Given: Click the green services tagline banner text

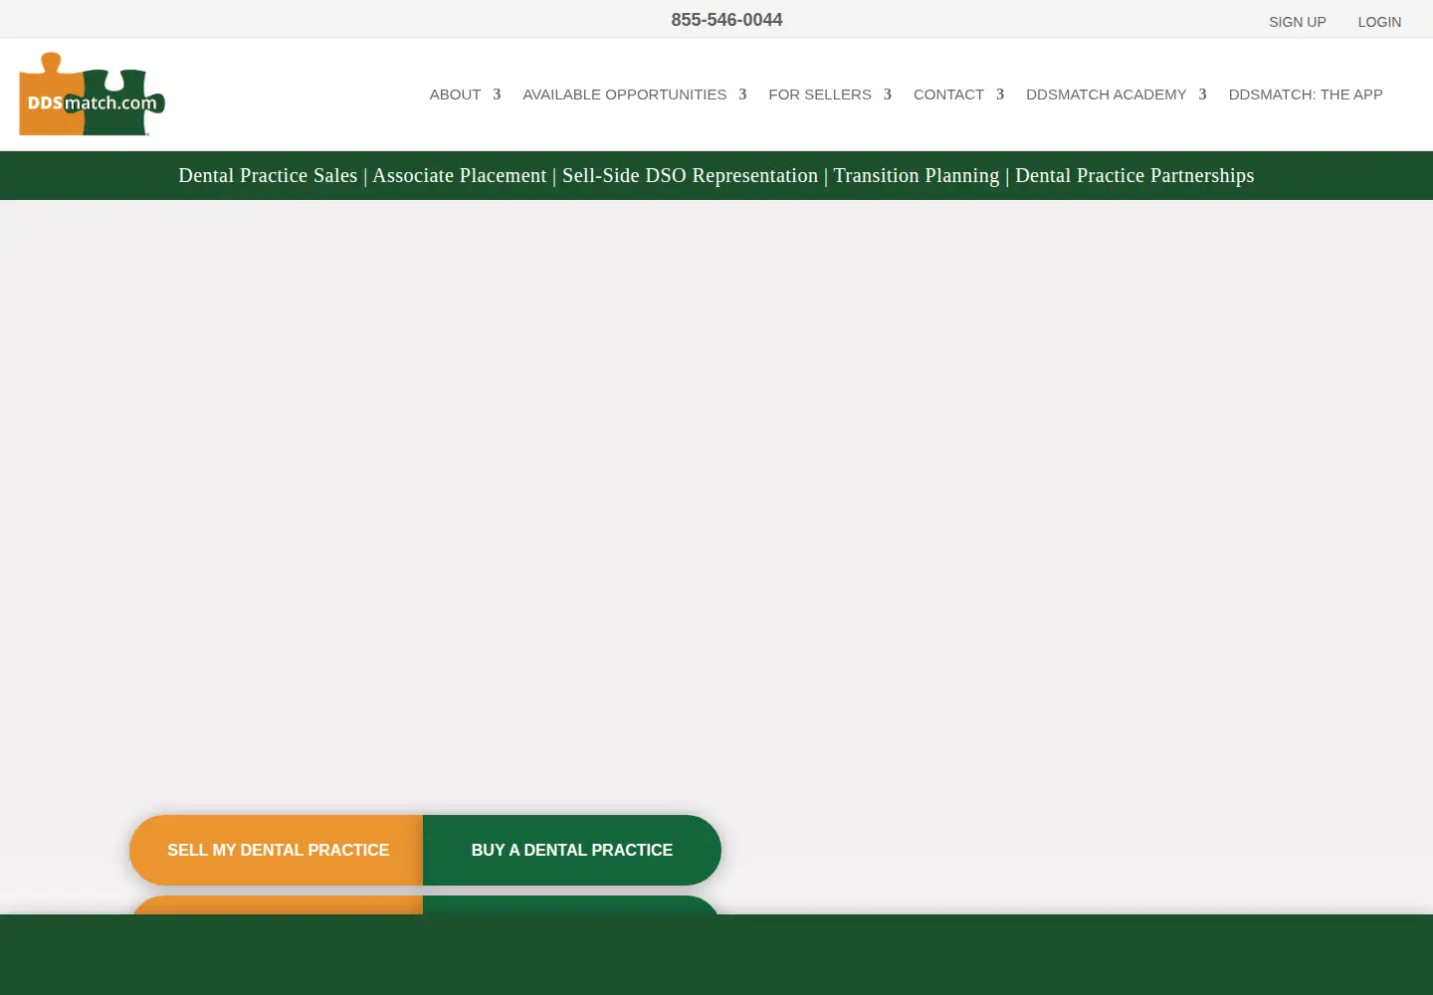Looking at the screenshot, I should [x=716, y=176].
